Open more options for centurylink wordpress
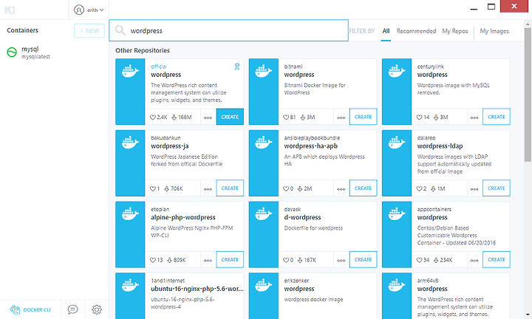Screen dimensions: 532x319 pyautogui.click(x=474, y=117)
